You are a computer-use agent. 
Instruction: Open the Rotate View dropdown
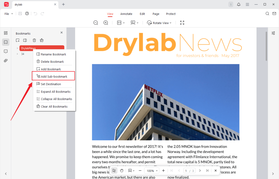159,23
